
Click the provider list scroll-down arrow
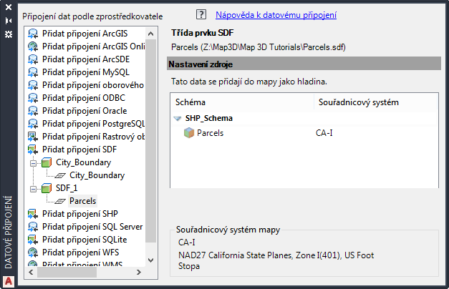pyautogui.click(x=150, y=260)
